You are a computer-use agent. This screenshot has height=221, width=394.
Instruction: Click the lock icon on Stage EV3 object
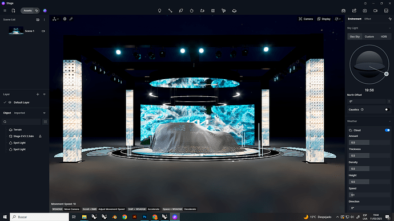(x=40, y=136)
